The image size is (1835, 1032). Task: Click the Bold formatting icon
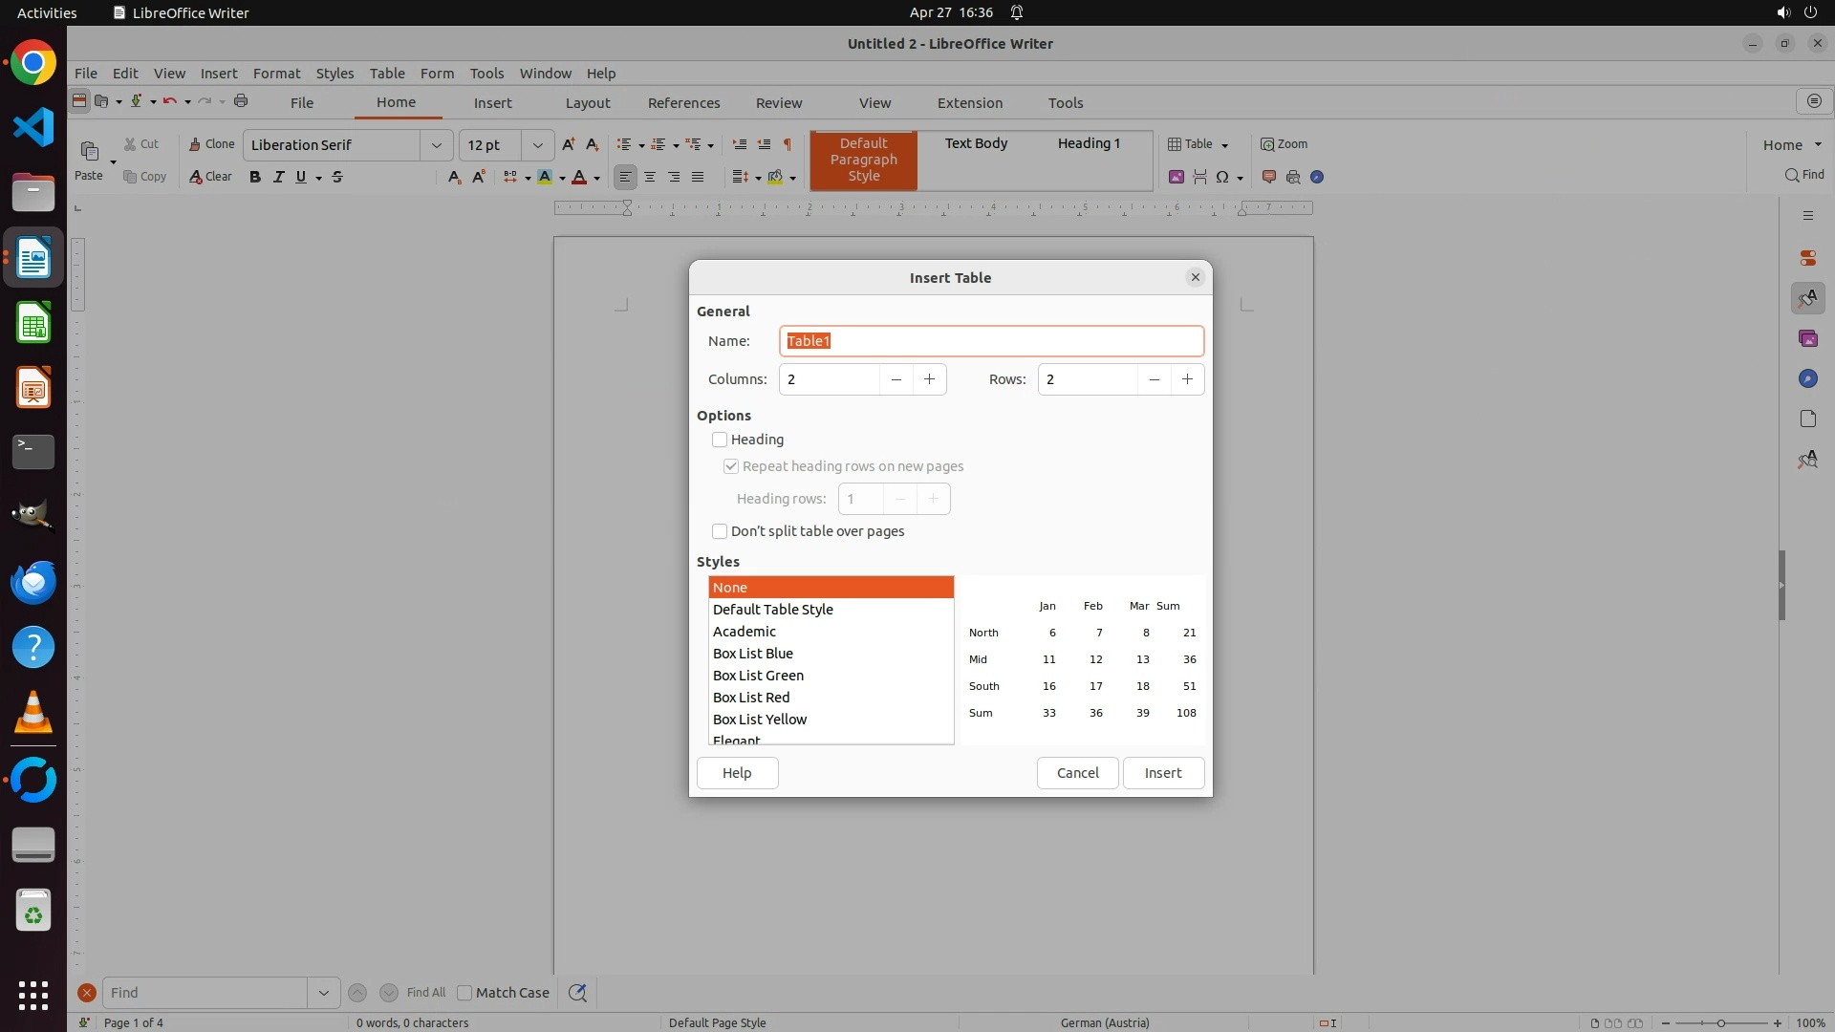(x=255, y=177)
